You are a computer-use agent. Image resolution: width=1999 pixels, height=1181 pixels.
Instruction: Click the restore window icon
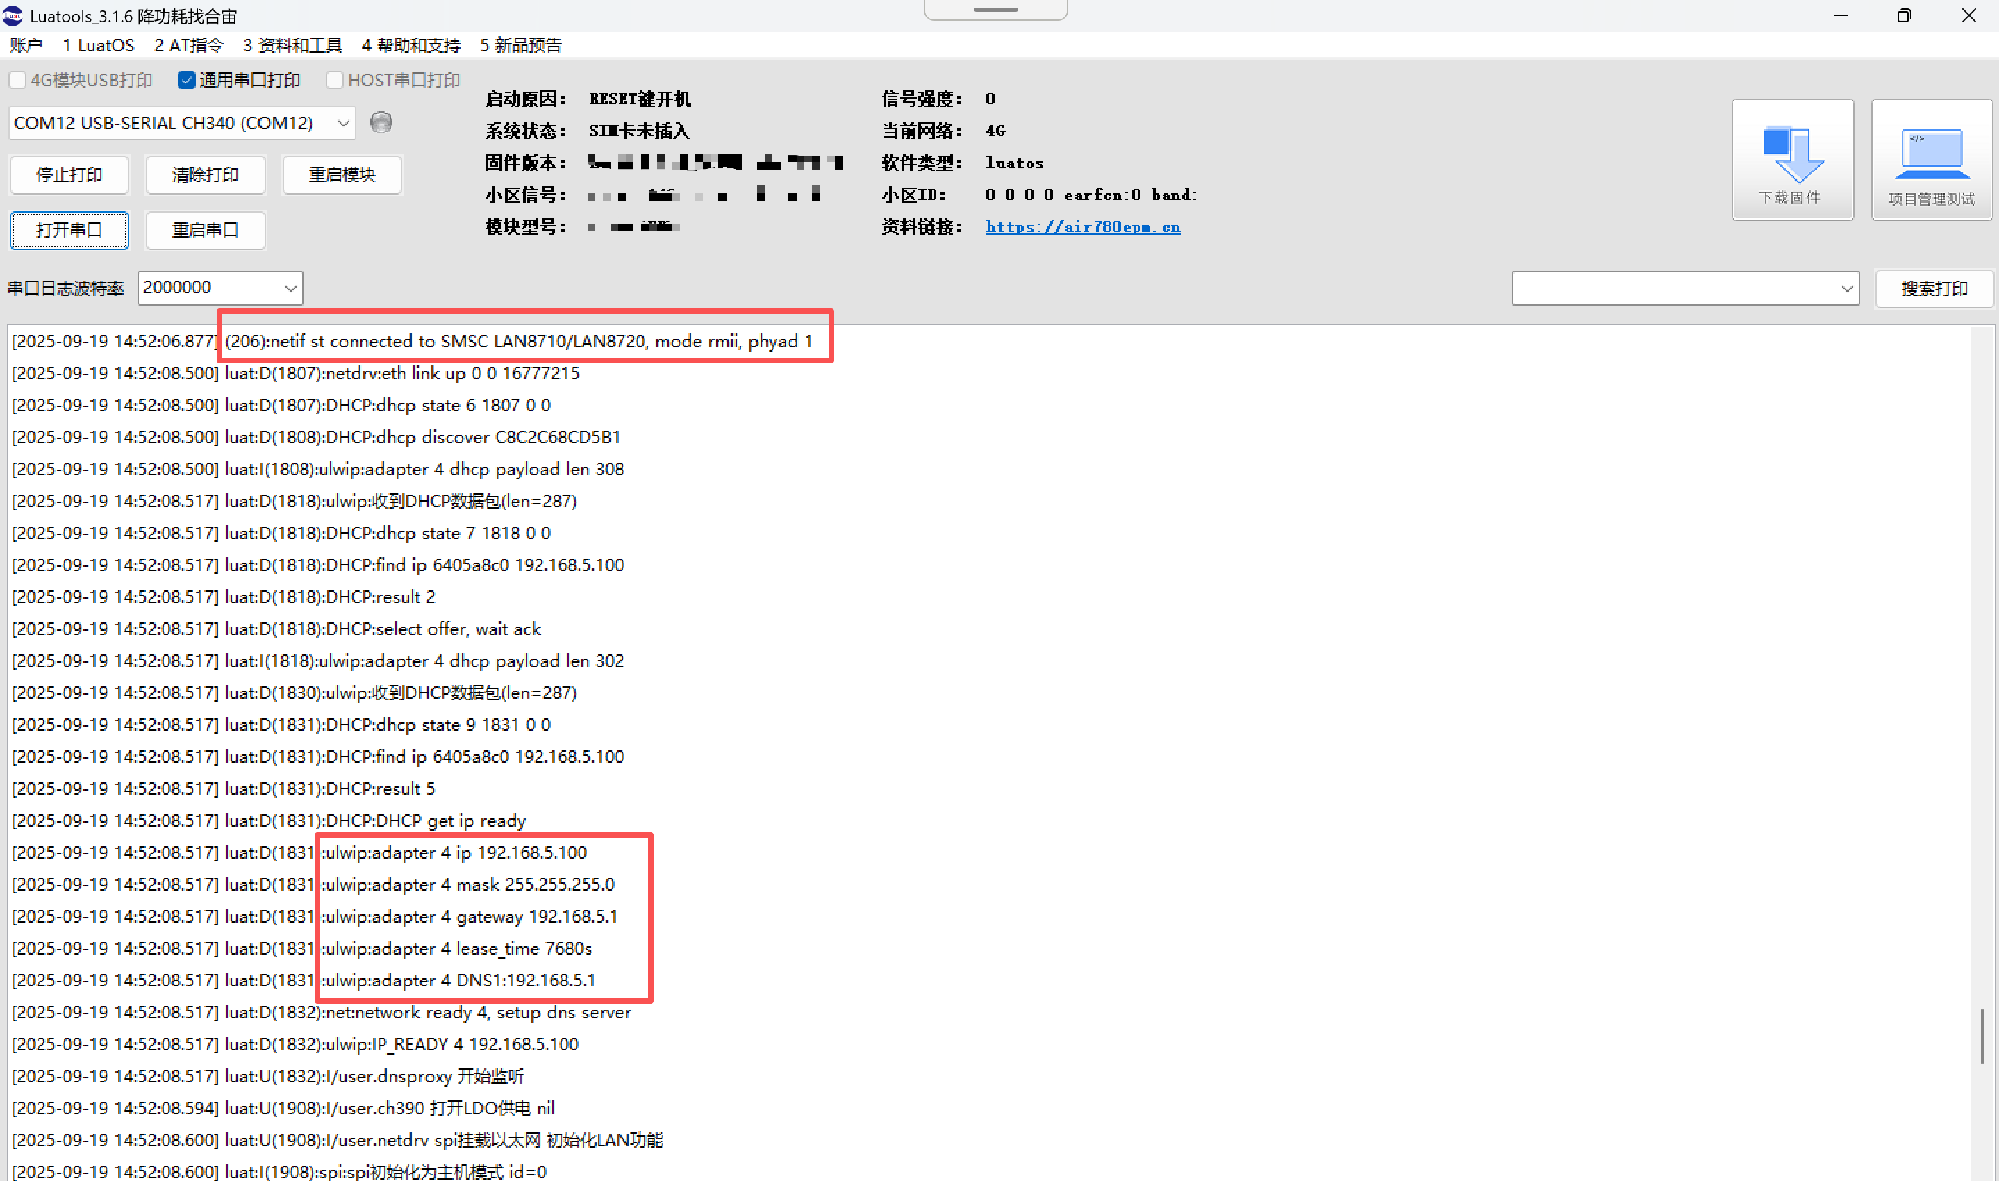[x=1904, y=16]
